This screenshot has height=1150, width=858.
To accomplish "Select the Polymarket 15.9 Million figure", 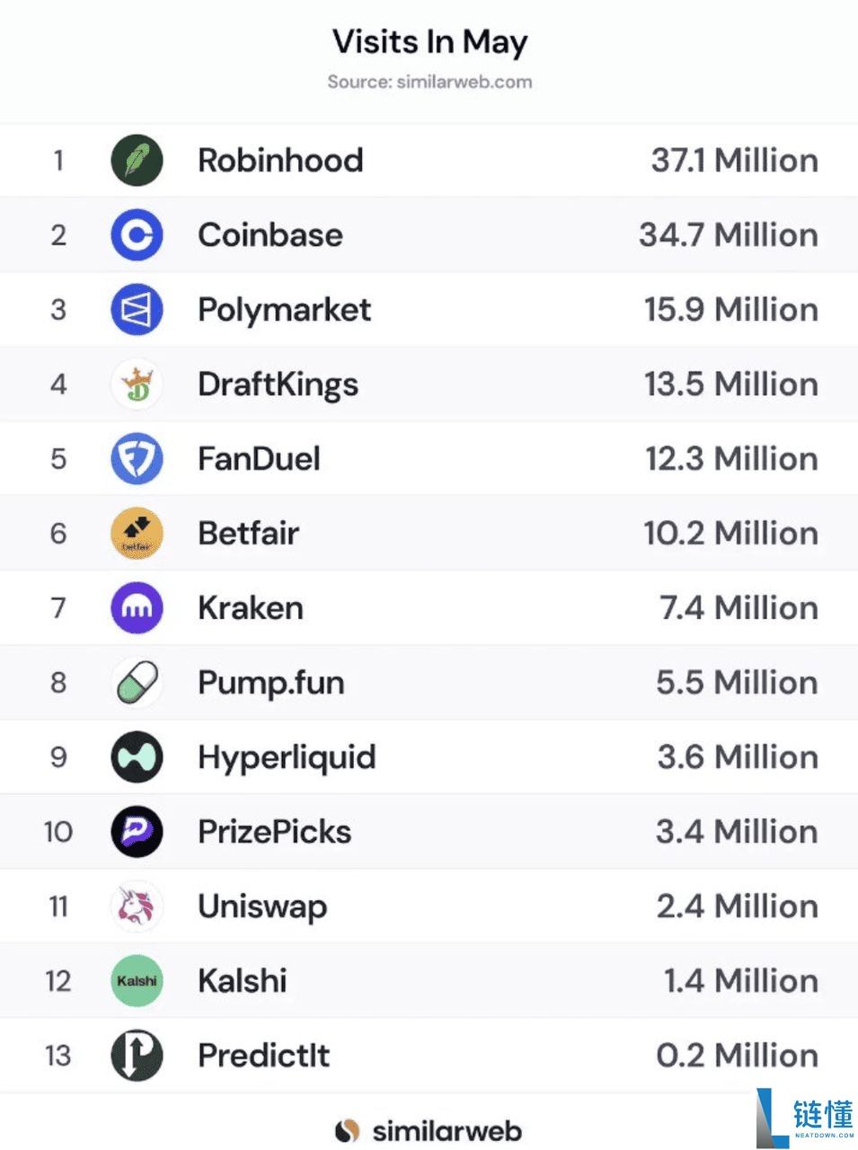I will [x=730, y=310].
